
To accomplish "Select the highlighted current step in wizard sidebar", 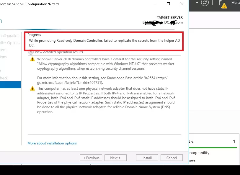I will (x=10, y=85).
